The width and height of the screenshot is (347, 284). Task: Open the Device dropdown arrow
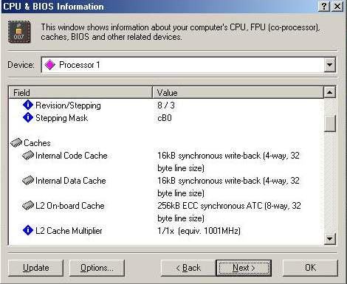pyautogui.click(x=329, y=65)
